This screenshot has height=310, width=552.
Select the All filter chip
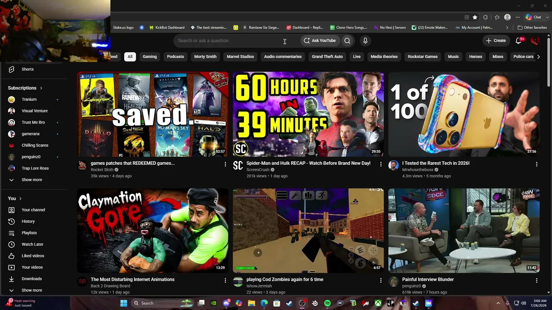point(130,56)
